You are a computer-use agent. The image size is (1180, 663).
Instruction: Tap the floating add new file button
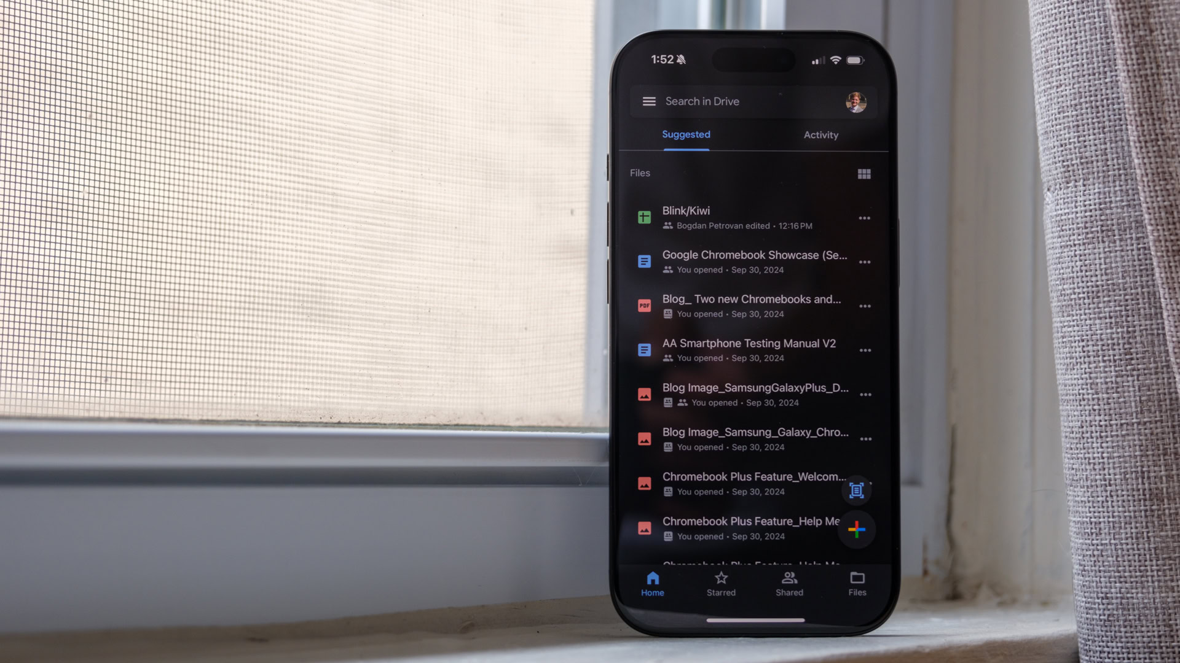point(857,530)
